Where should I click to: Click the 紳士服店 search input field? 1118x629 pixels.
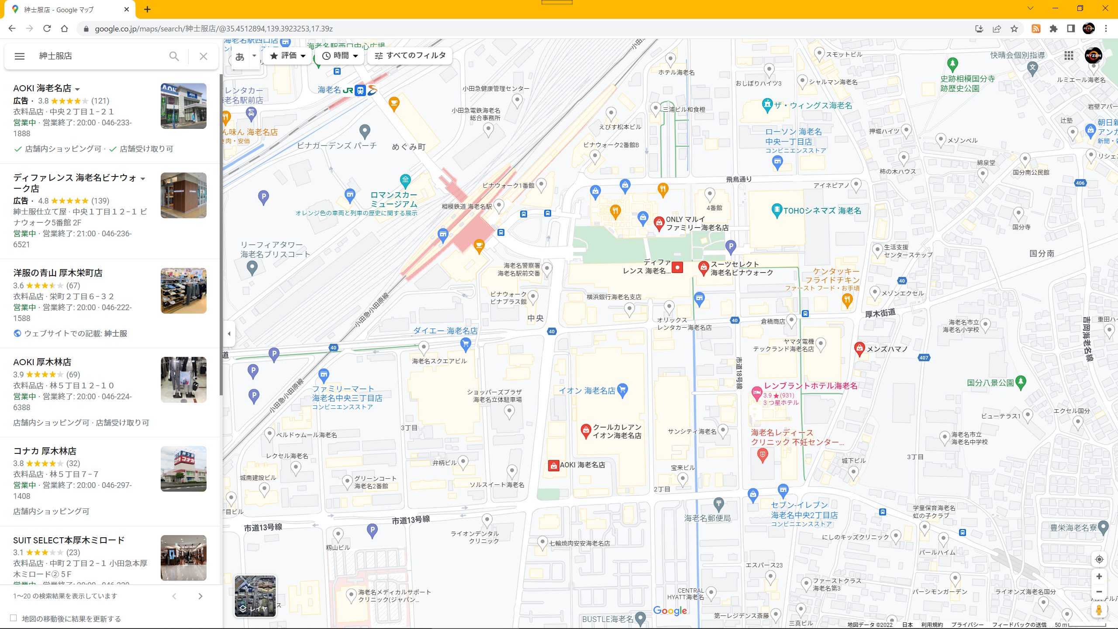(100, 56)
